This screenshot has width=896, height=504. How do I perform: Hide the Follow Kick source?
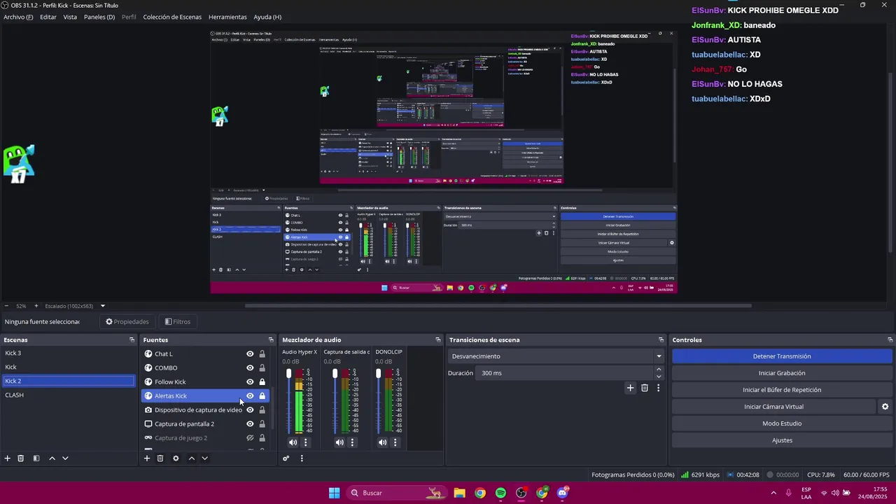[x=250, y=382]
